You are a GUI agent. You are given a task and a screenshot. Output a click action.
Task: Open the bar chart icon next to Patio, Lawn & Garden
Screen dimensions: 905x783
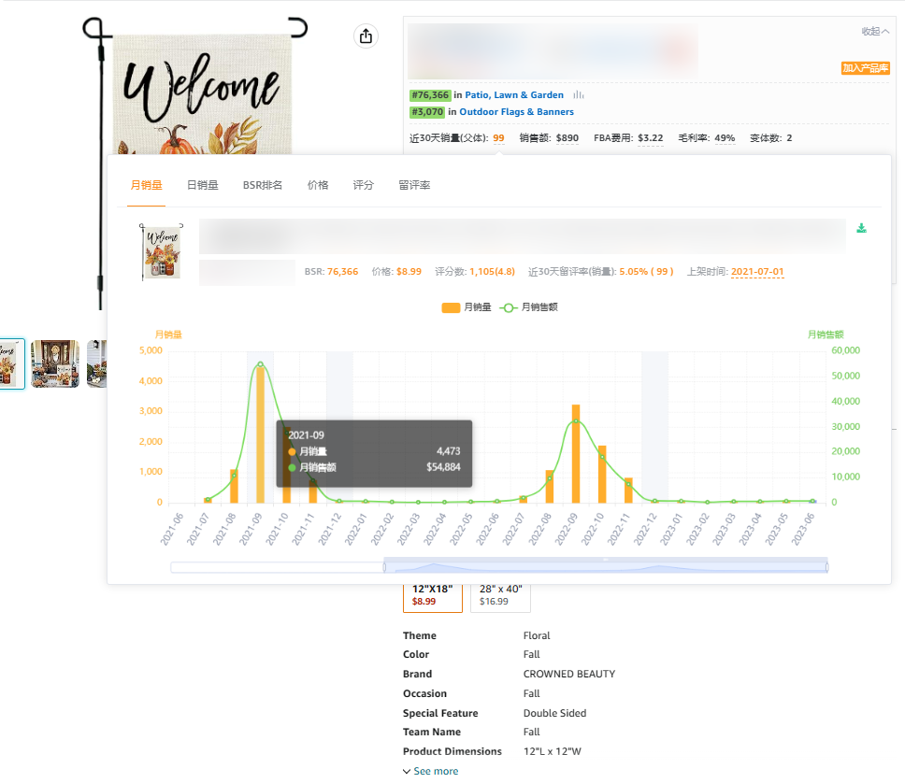tap(579, 94)
